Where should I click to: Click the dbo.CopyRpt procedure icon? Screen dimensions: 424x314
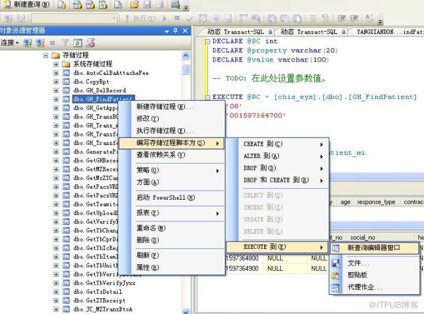click(66, 82)
